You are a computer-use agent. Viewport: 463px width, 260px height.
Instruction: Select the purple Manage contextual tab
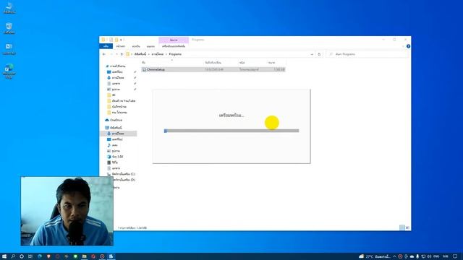[x=174, y=40]
